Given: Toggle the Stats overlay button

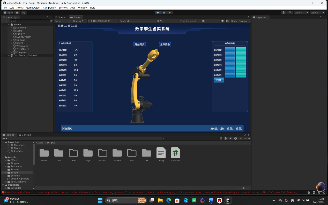Looking at the screenshot, I should 234,21.
